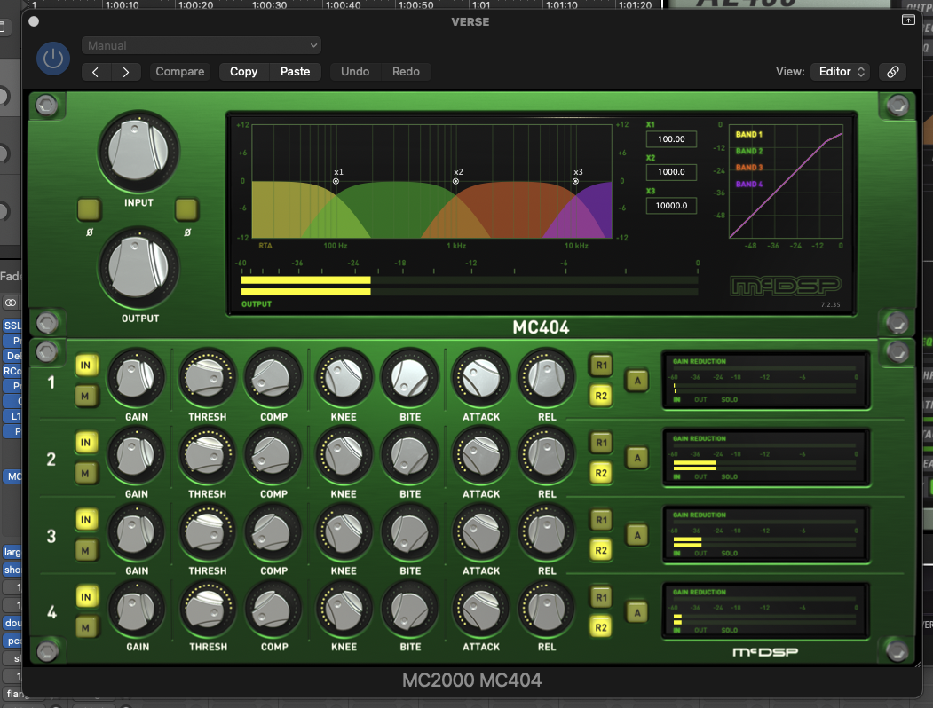Click the OUTPUT knob
The width and height of the screenshot is (933, 708).
pyautogui.click(x=138, y=266)
